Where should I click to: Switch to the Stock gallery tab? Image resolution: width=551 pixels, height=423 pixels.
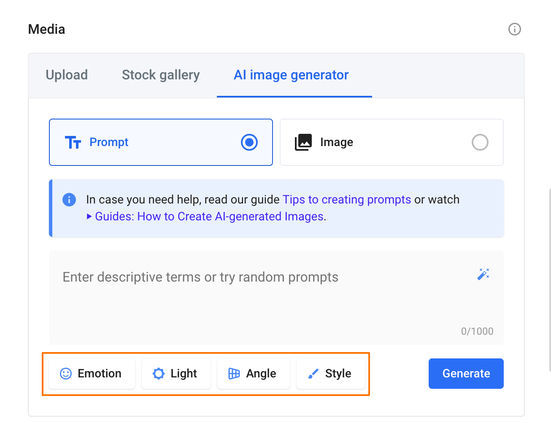click(x=161, y=75)
